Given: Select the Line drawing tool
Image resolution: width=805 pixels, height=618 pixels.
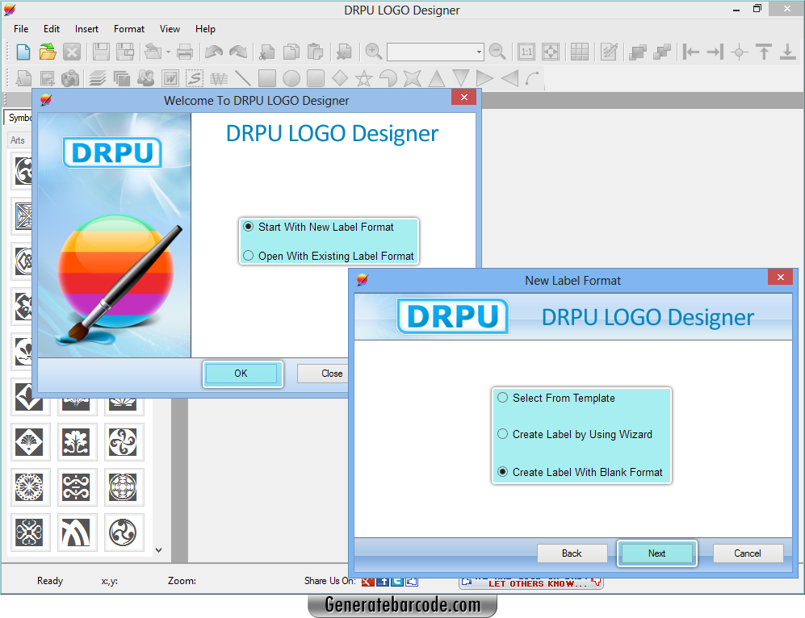Looking at the screenshot, I should coord(242,78).
